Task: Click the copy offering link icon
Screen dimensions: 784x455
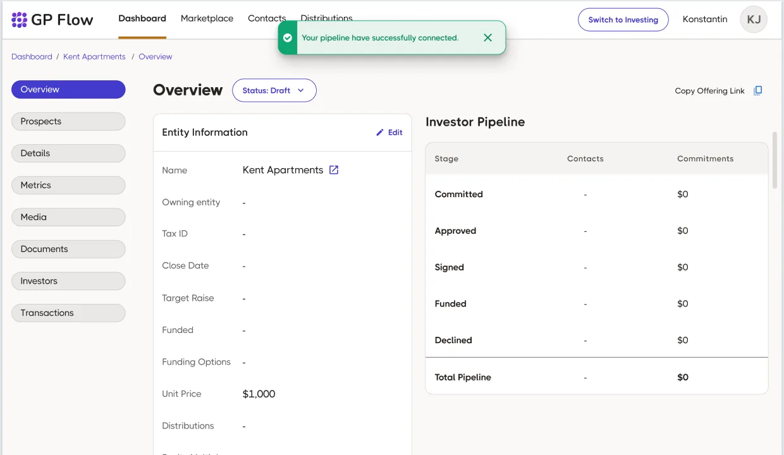Action: (x=758, y=90)
